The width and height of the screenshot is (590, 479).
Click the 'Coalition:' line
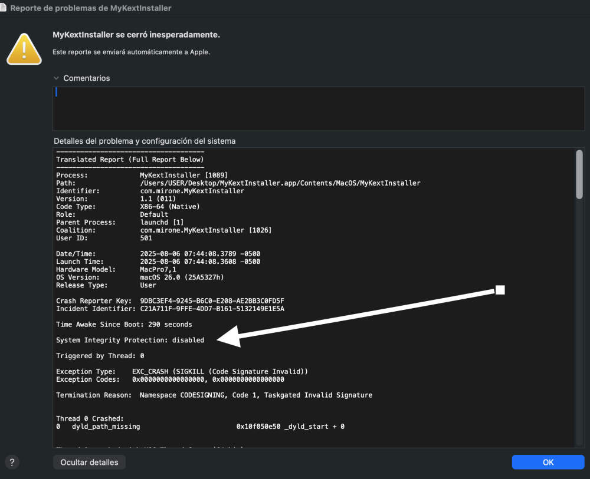coord(163,230)
